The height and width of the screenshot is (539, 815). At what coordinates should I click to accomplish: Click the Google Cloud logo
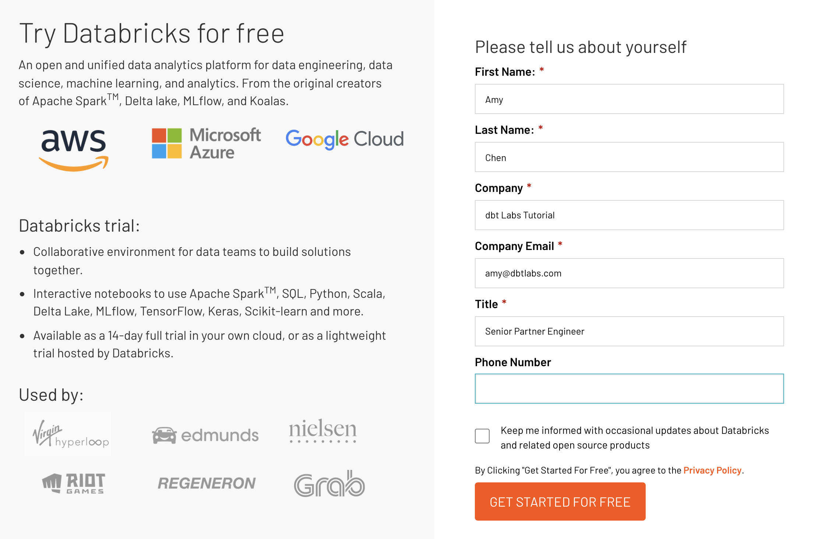click(345, 140)
